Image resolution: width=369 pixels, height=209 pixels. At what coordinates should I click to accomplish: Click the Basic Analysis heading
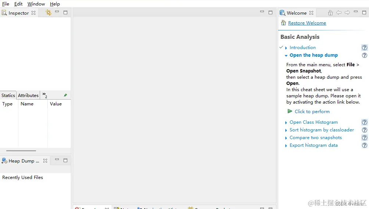click(300, 37)
